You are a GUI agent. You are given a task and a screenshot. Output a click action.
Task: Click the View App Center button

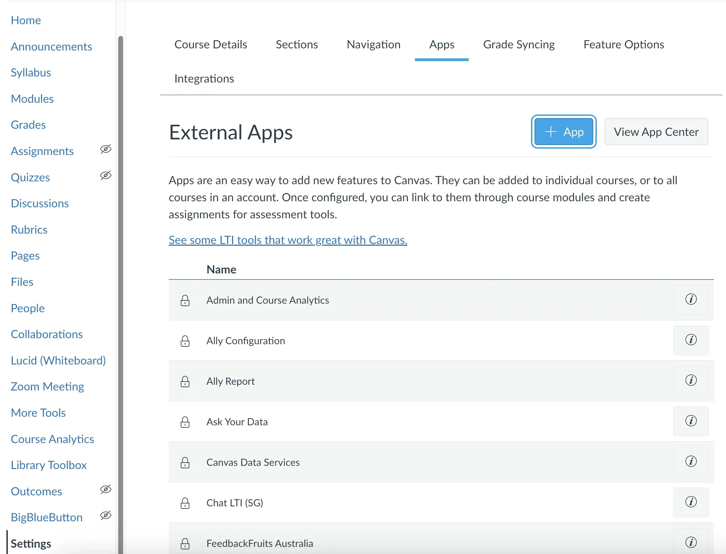[656, 132]
